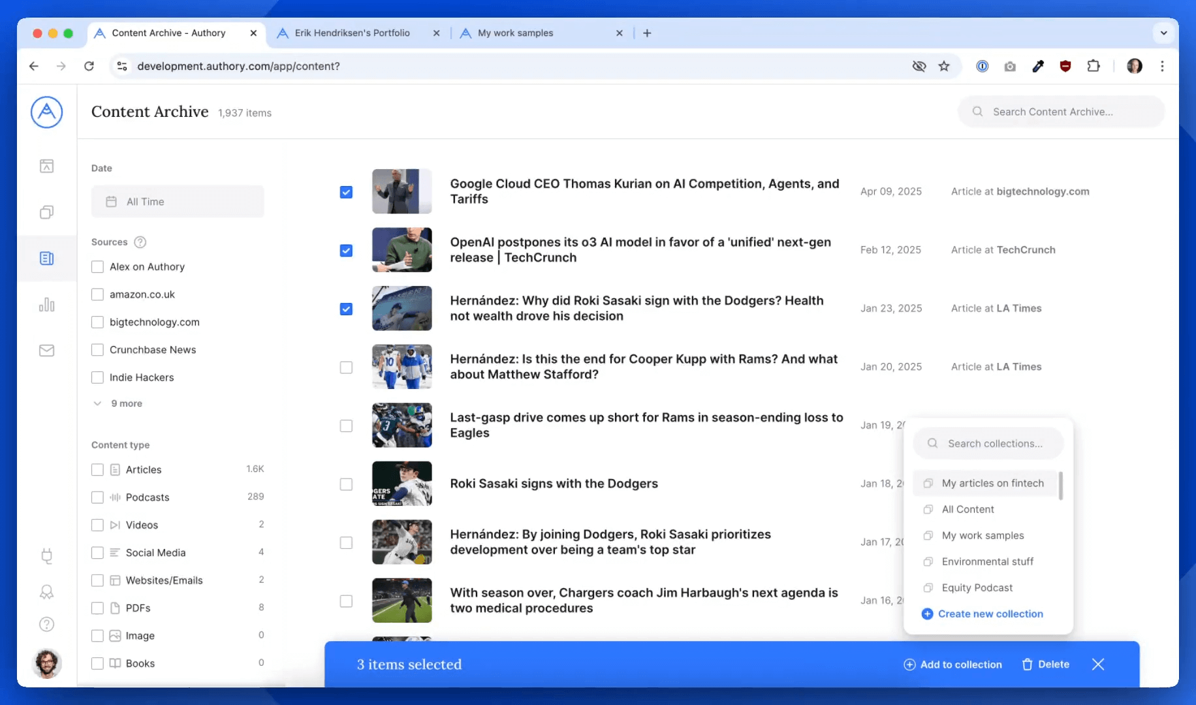Delete the selected items
This screenshot has height=705, width=1196.
click(x=1046, y=665)
